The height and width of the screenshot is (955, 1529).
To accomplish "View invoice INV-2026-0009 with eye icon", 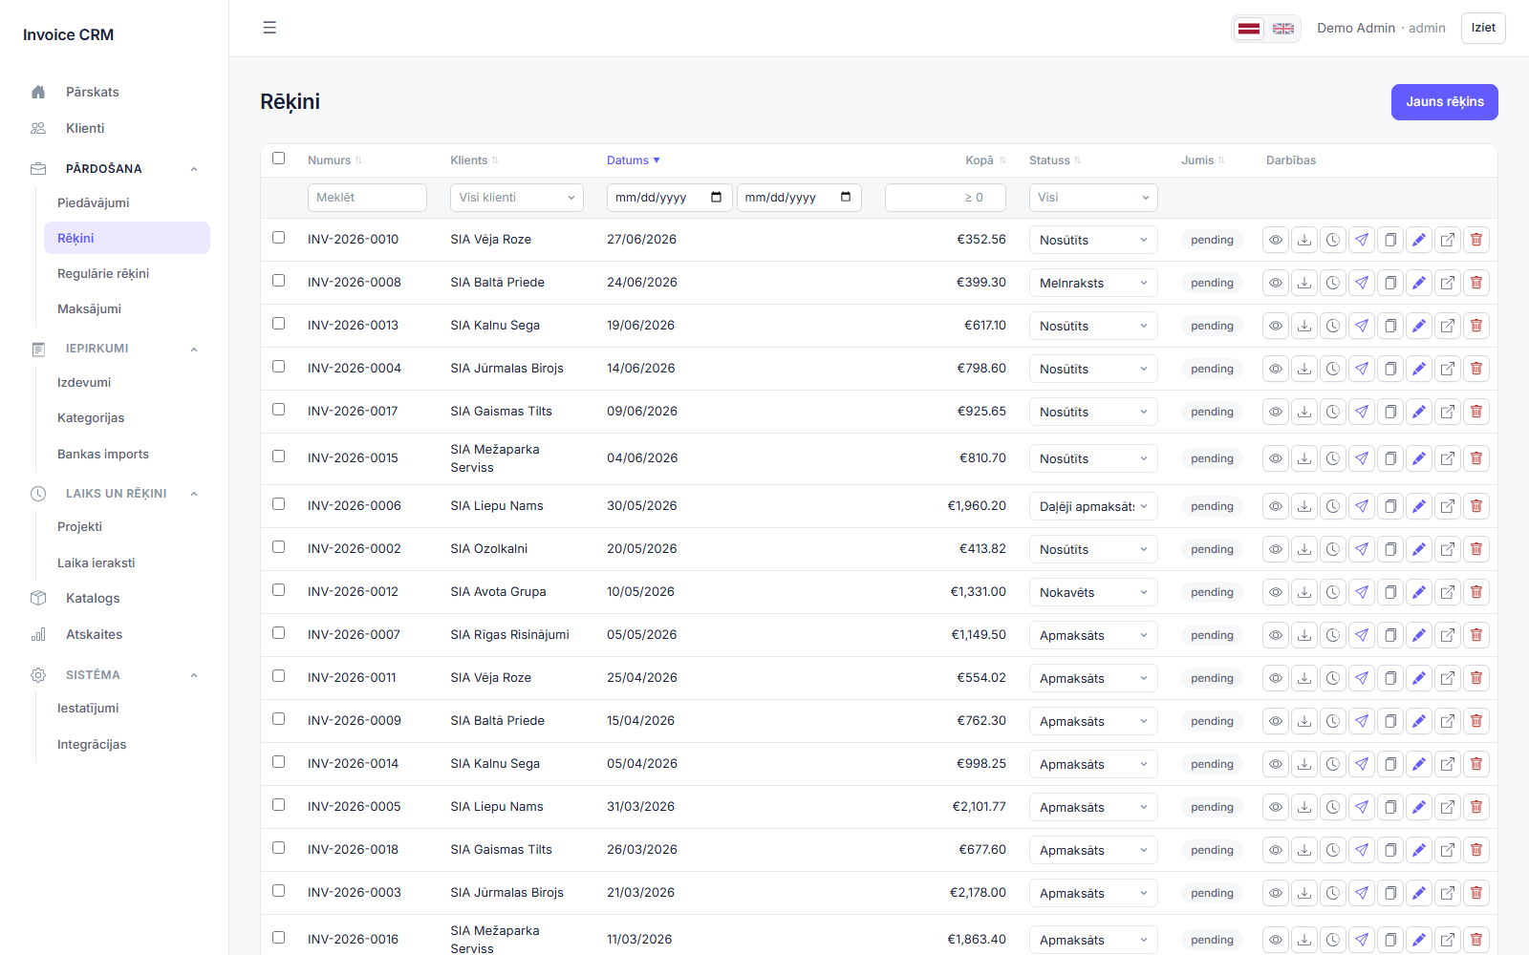I will click(1276, 721).
